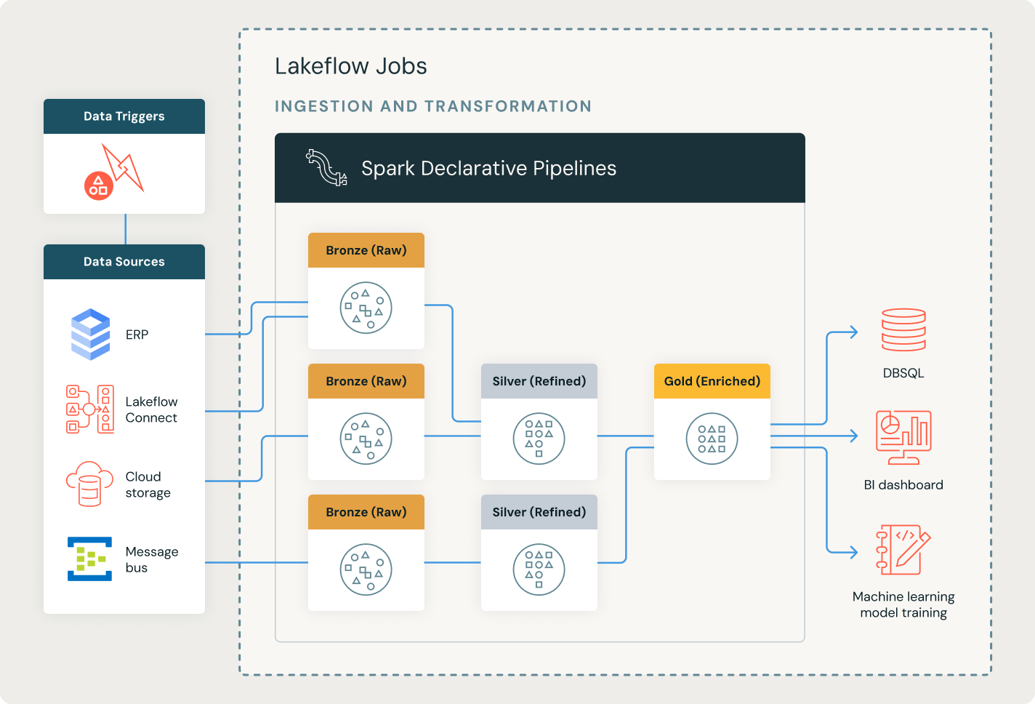Viewport: 1035px width, 704px height.
Task: Select the "INGESTION AND TRANSFORMATION" subtitle
Action: [x=433, y=106]
